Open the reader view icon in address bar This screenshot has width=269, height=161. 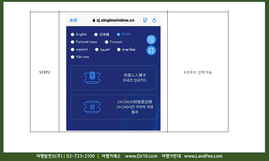pyautogui.click(x=145, y=20)
